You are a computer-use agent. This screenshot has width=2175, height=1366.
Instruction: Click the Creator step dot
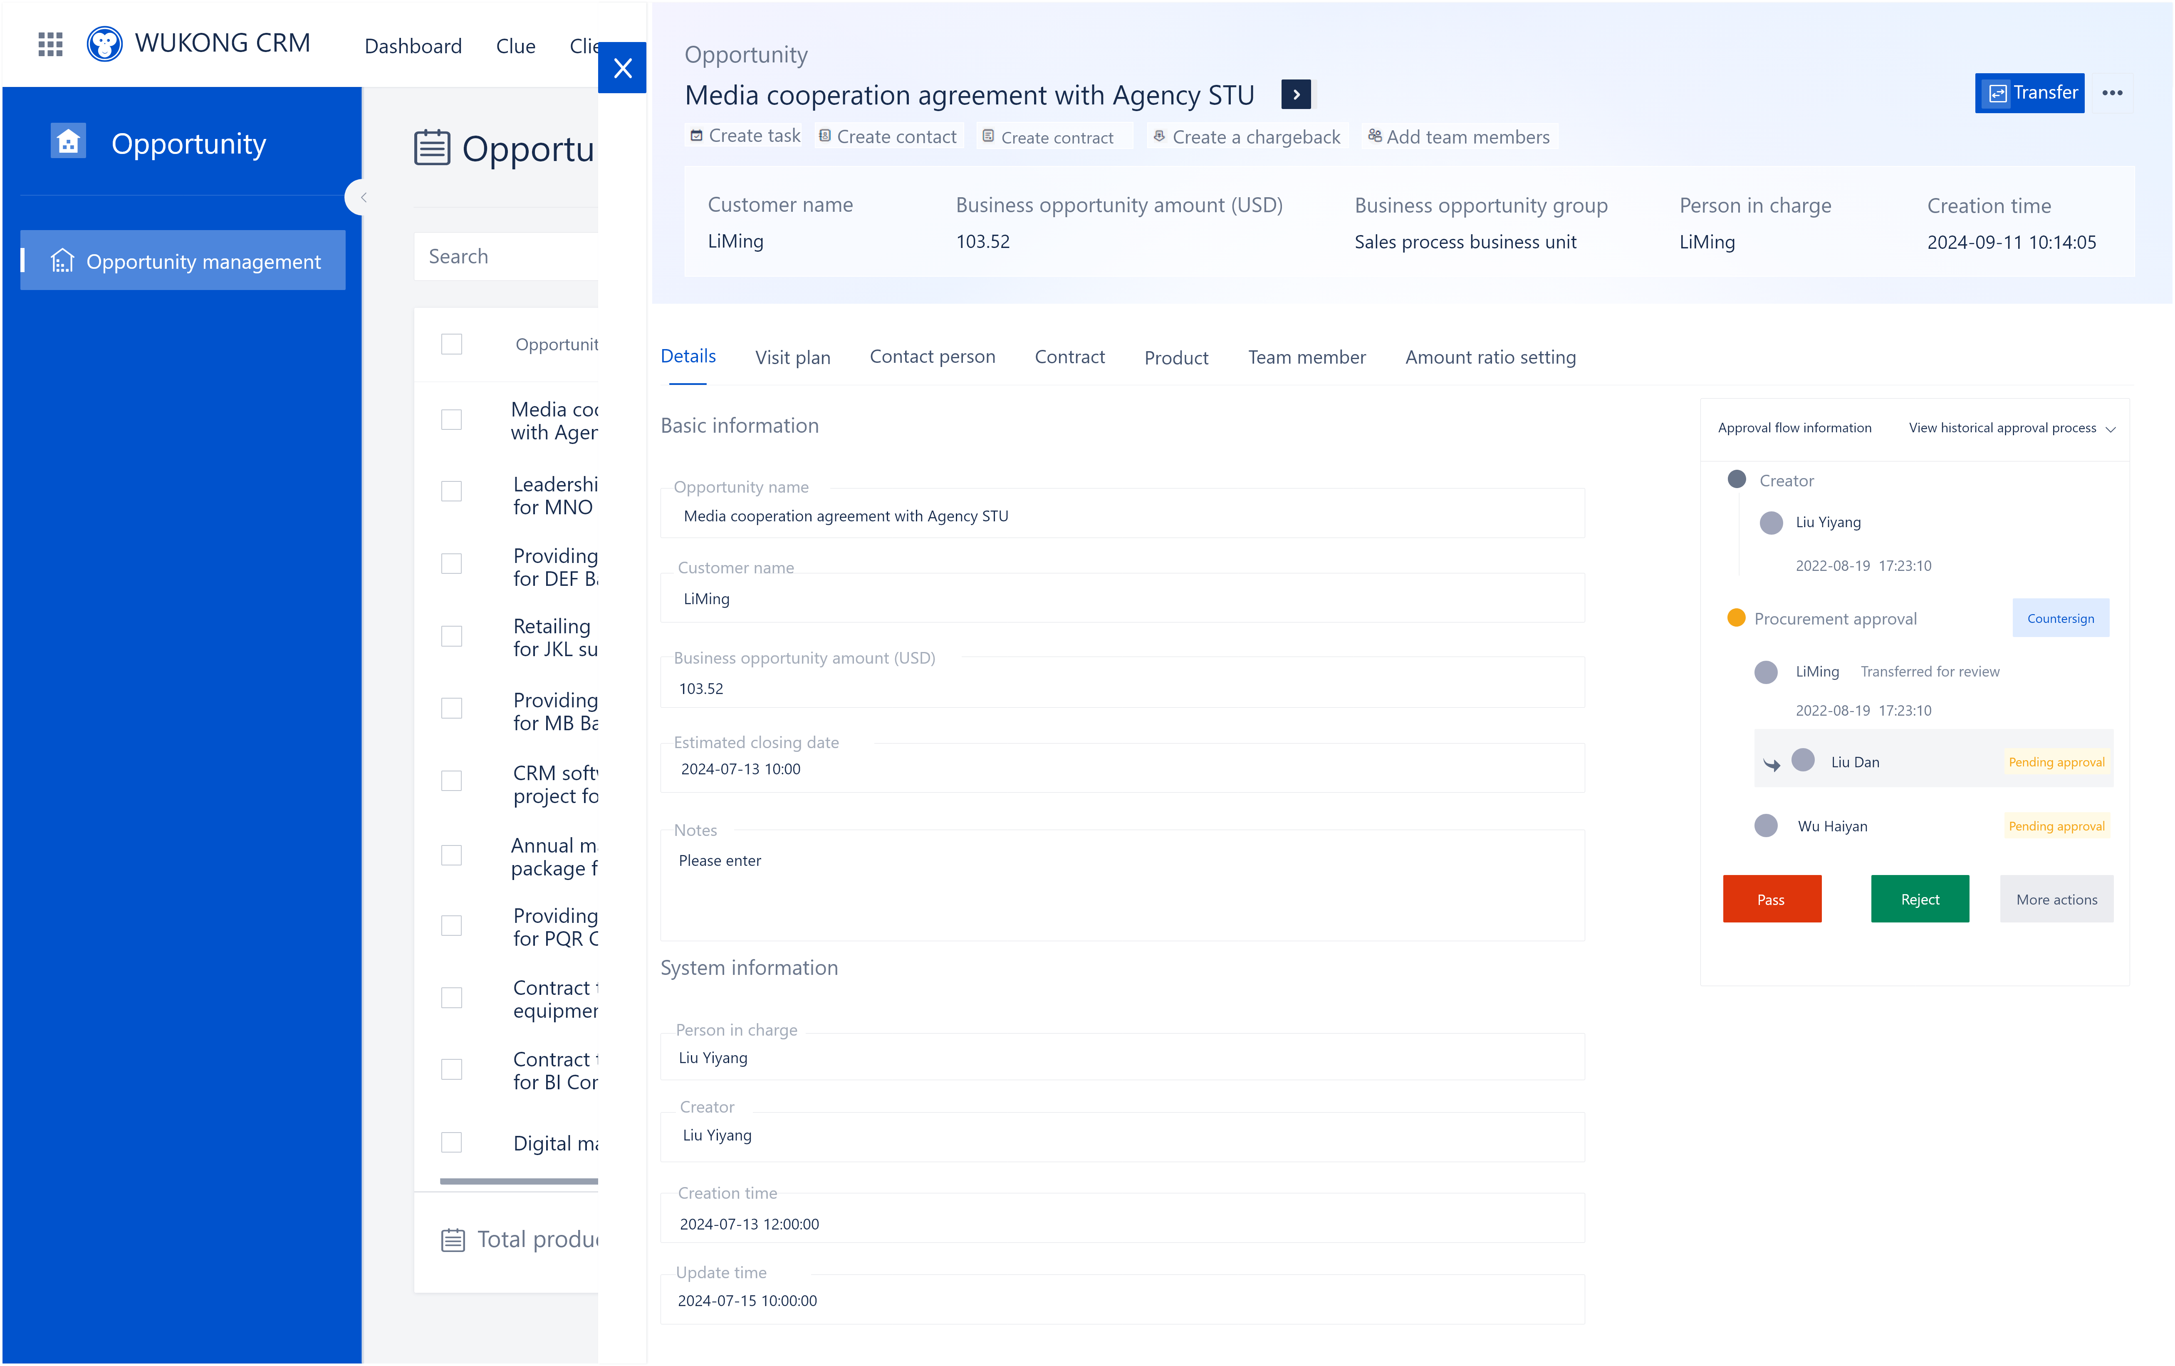pyautogui.click(x=1736, y=480)
